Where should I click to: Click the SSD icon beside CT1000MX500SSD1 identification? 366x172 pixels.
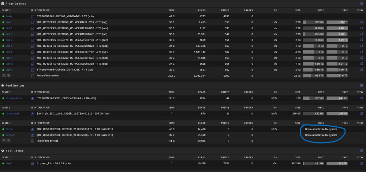pyautogui.click(x=33, y=98)
